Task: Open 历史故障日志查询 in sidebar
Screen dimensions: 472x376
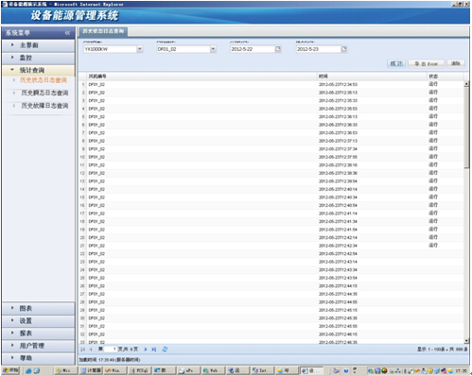Action: [44, 106]
